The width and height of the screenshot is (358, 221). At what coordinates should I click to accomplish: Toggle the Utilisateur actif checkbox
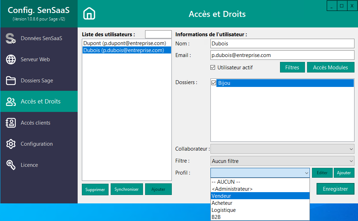pyautogui.click(x=213, y=67)
